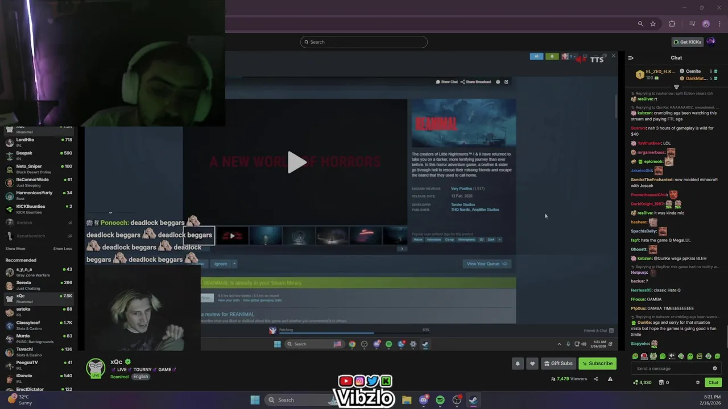Click the Get KICKs button

(686, 41)
